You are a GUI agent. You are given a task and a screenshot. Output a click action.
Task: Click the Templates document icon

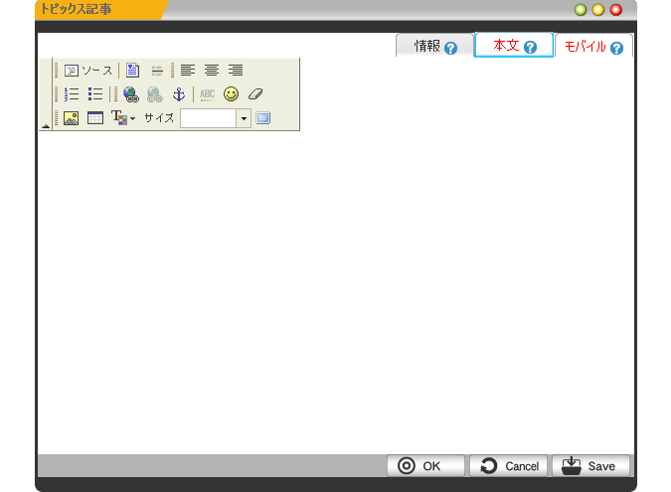(x=132, y=71)
